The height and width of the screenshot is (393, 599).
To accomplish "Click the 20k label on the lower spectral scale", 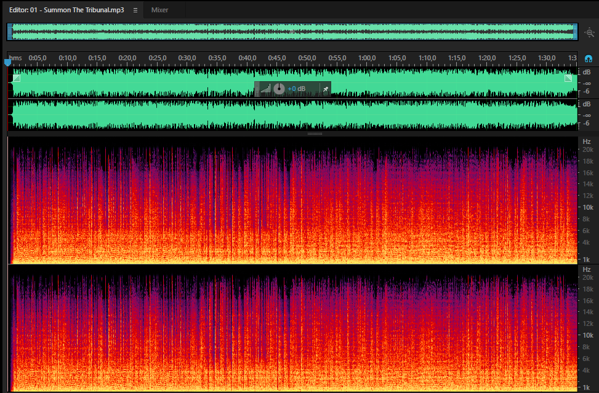I will coord(587,277).
